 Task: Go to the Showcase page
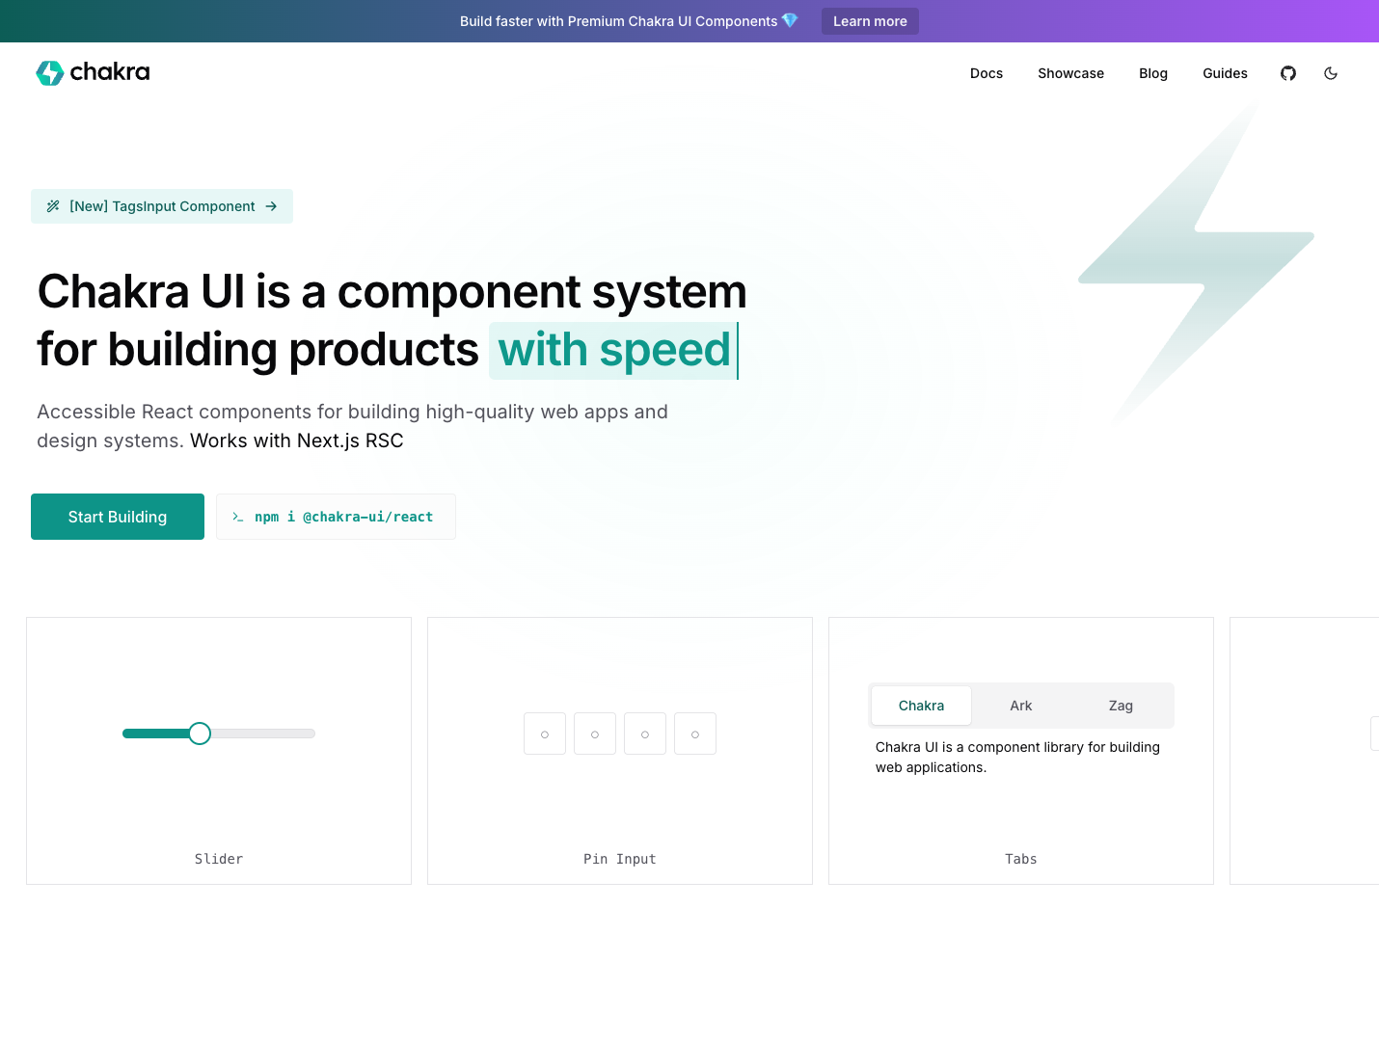pyautogui.click(x=1070, y=73)
